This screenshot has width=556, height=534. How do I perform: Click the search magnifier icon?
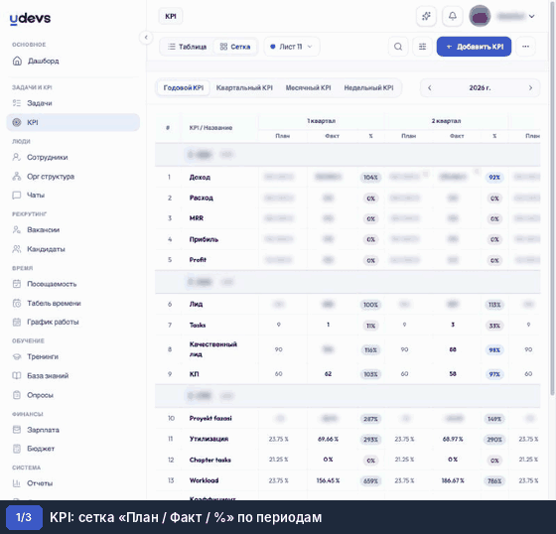coord(398,47)
